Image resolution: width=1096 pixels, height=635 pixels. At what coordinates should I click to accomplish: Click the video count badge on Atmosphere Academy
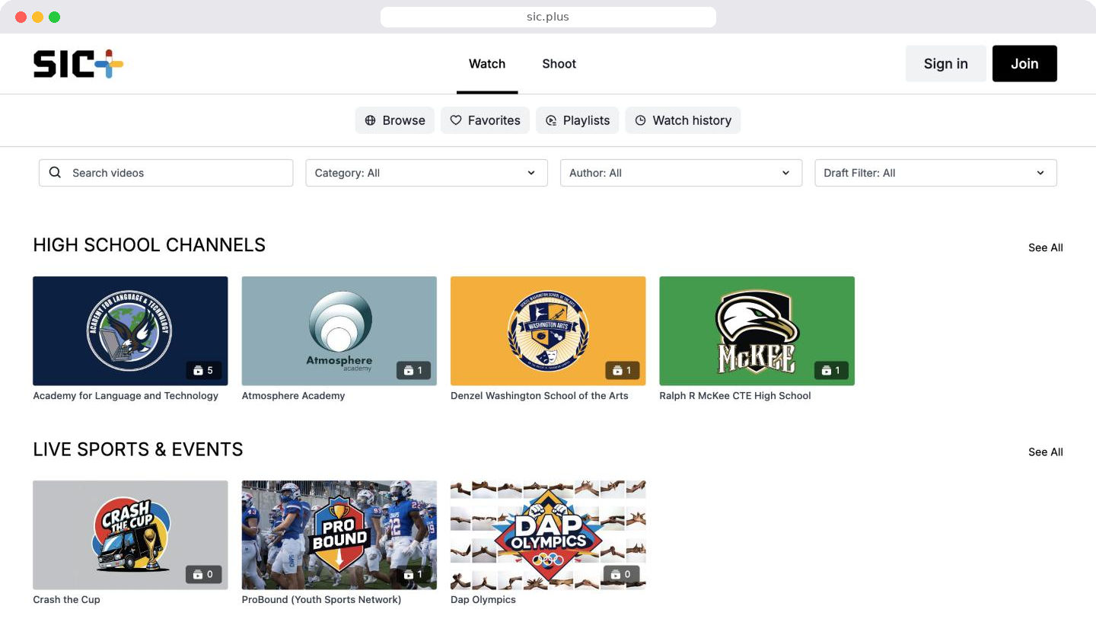(413, 371)
